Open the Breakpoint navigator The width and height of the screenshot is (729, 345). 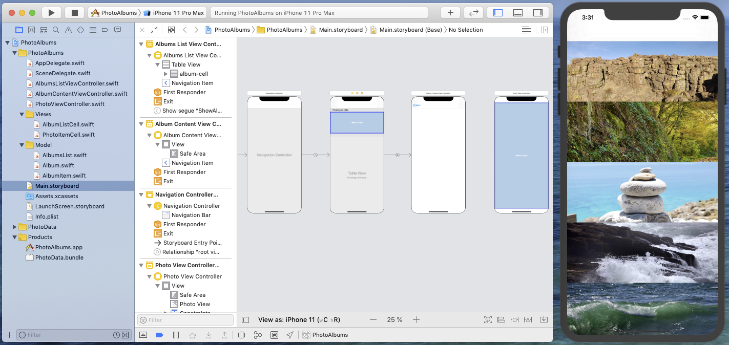(x=105, y=30)
